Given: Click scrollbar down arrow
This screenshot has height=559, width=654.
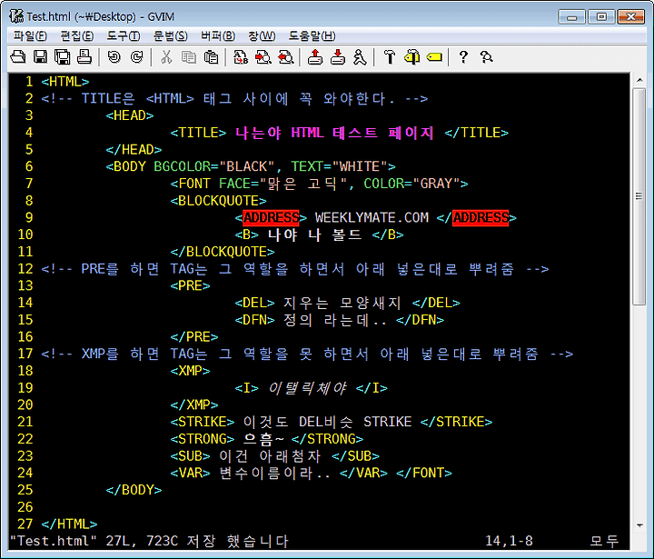Looking at the screenshot, I should click(x=639, y=525).
